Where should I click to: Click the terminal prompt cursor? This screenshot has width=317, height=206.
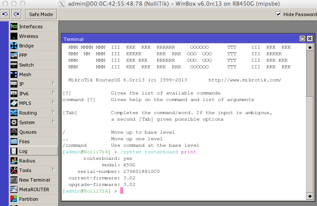click(x=121, y=191)
